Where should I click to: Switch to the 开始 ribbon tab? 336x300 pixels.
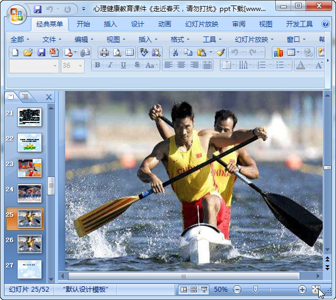[83, 24]
